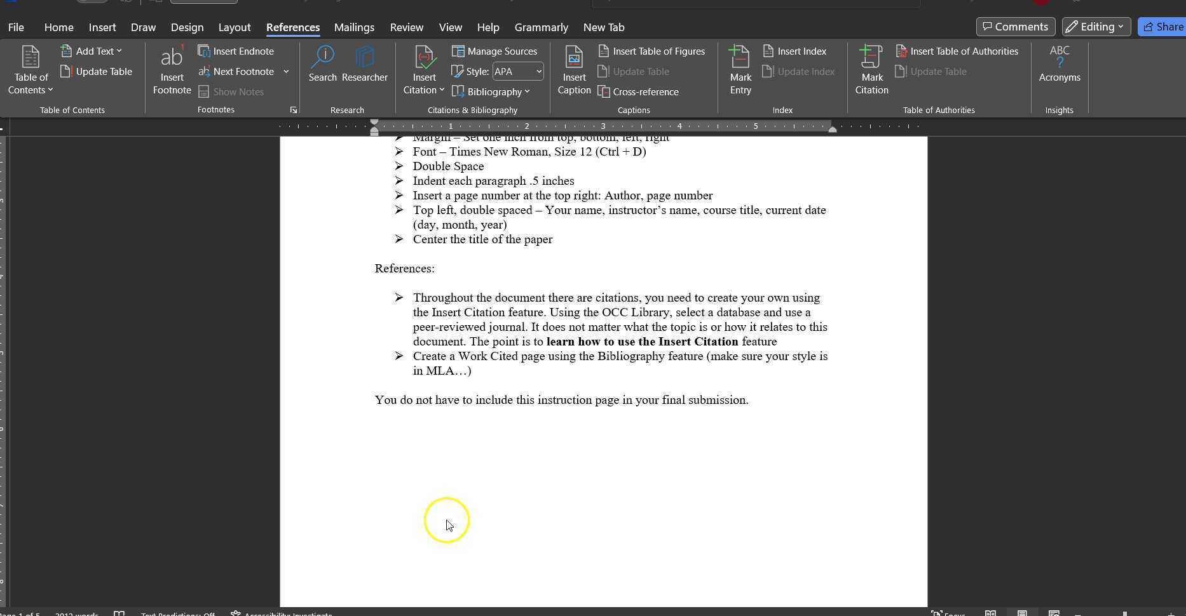The image size is (1186, 616).
Task: Open the citation Style combo box
Action: [518, 71]
